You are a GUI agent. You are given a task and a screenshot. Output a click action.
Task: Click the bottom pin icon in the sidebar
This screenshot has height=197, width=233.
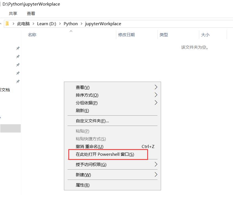point(18,81)
